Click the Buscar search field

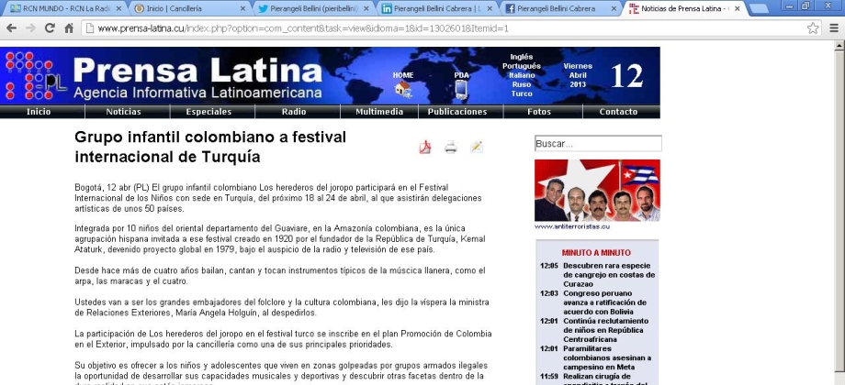pos(598,144)
